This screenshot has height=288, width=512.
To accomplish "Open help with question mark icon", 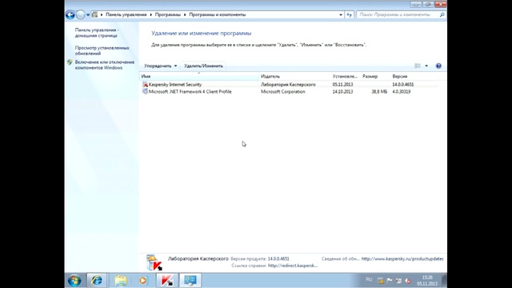I will tap(438, 66).
